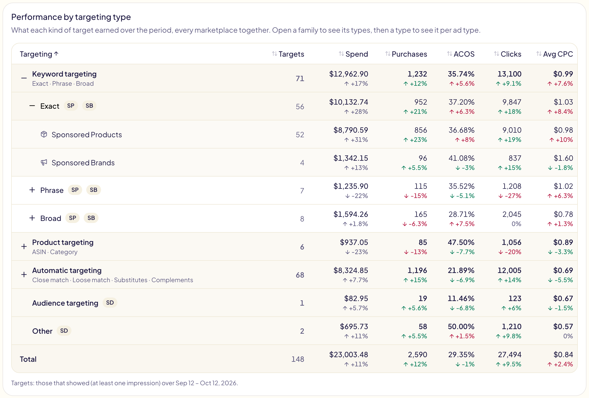This screenshot has width=589, height=398.
Task: Click the SD badge beside Audience targeting
Action: (110, 303)
